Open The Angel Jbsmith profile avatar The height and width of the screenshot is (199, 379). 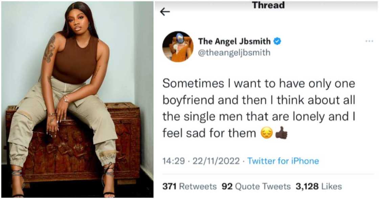pyautogui.click(x=178, y=46)
